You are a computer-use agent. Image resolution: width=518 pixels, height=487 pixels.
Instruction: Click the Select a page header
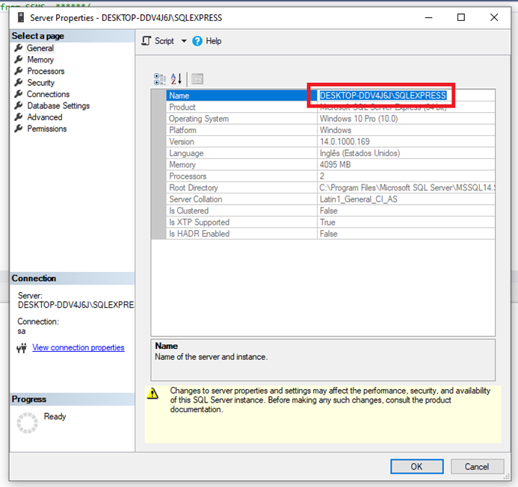coord(72,36)
